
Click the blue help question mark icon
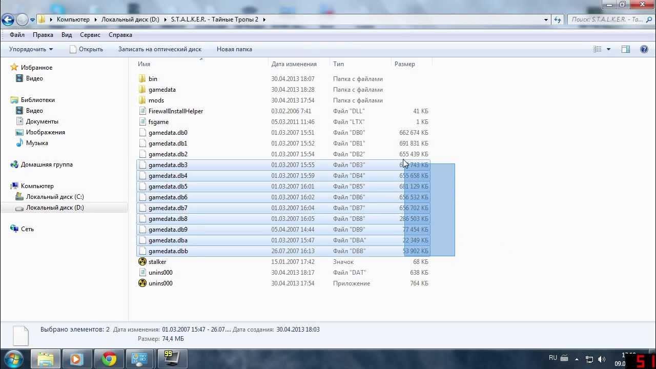click(644, 49)
